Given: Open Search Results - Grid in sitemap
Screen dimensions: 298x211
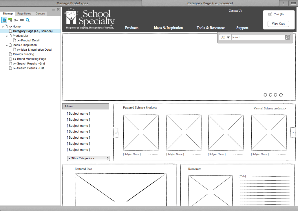Looking at the screenshot, I should (29, 63).
